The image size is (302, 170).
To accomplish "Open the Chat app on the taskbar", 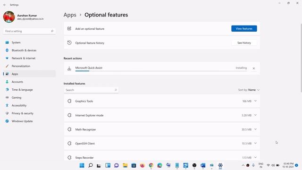I will (x=117, y=165).
